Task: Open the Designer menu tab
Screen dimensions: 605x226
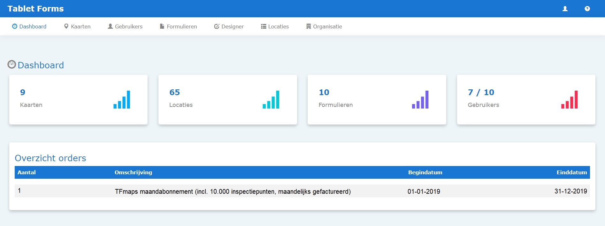Action: pos(229,26)
